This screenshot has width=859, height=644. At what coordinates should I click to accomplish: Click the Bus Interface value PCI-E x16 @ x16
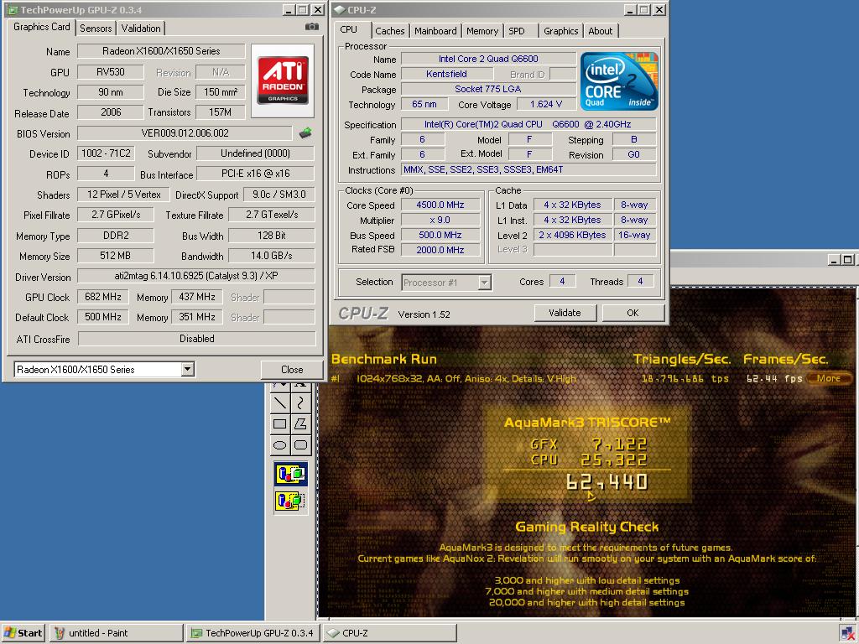point(255,174)
